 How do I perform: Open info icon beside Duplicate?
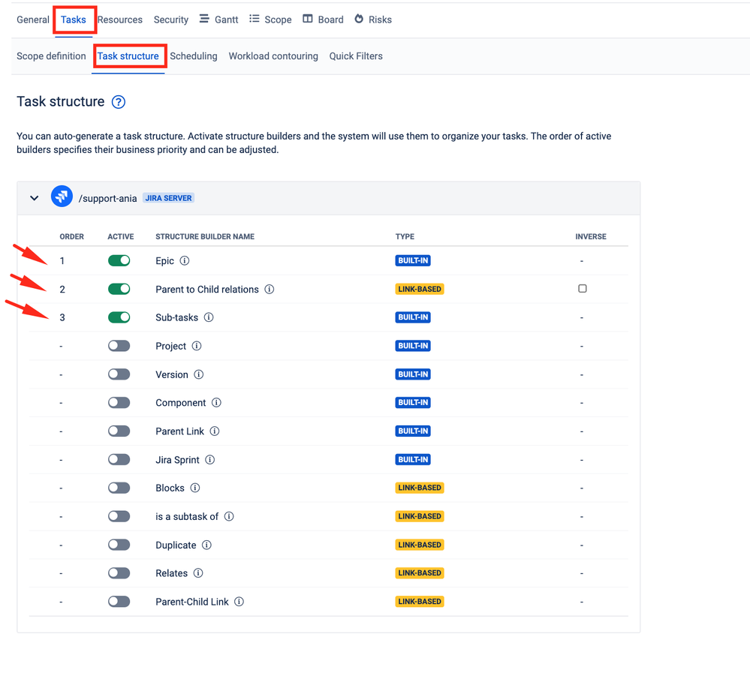click(x=206, y=545)
